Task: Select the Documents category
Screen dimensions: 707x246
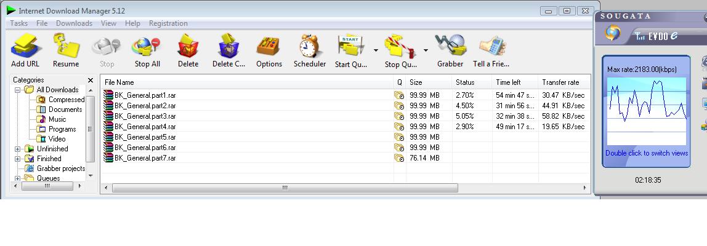Action: [65, 109]
